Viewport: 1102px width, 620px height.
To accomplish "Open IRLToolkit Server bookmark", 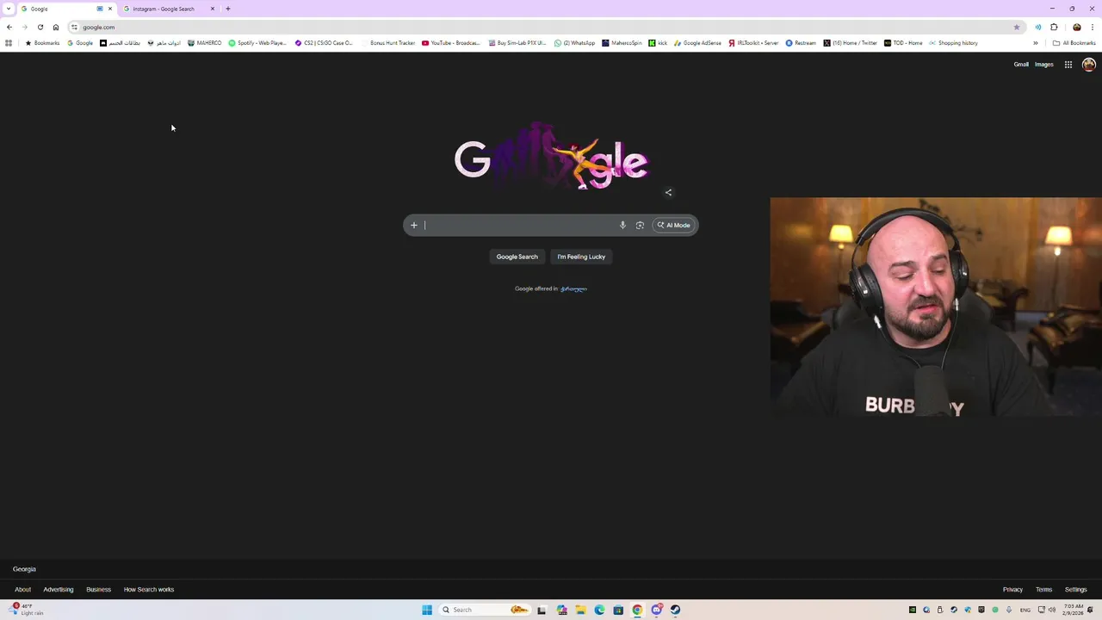I will click(753, 43).
